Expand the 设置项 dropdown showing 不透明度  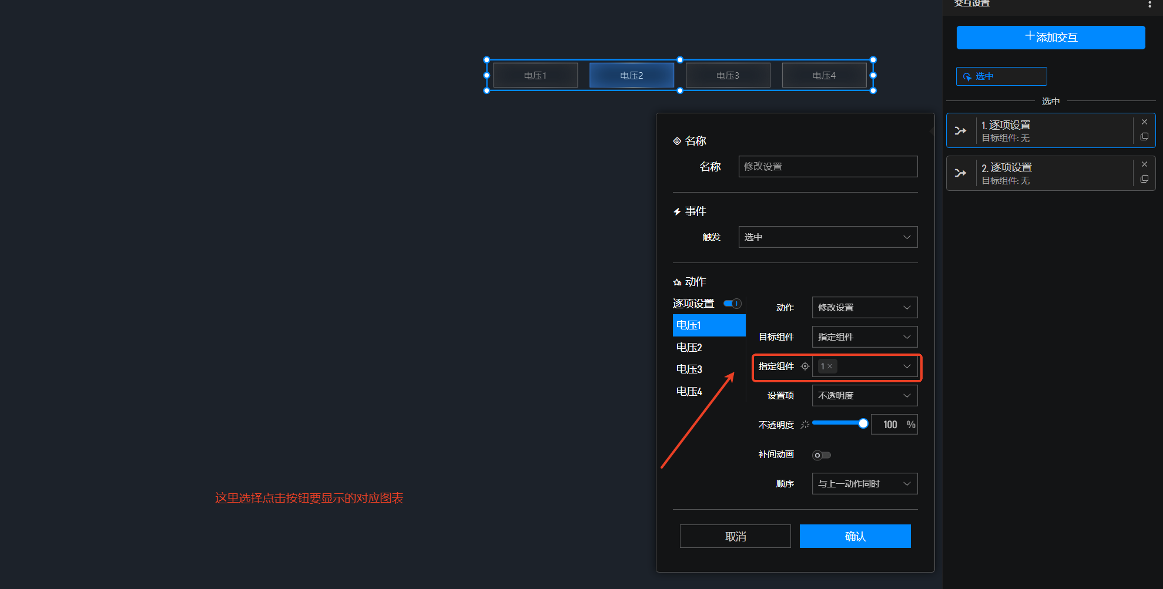[x=864, y=396]
